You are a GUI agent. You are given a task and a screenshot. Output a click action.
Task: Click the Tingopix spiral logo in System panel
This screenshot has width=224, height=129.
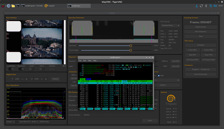tap(171, 98)
